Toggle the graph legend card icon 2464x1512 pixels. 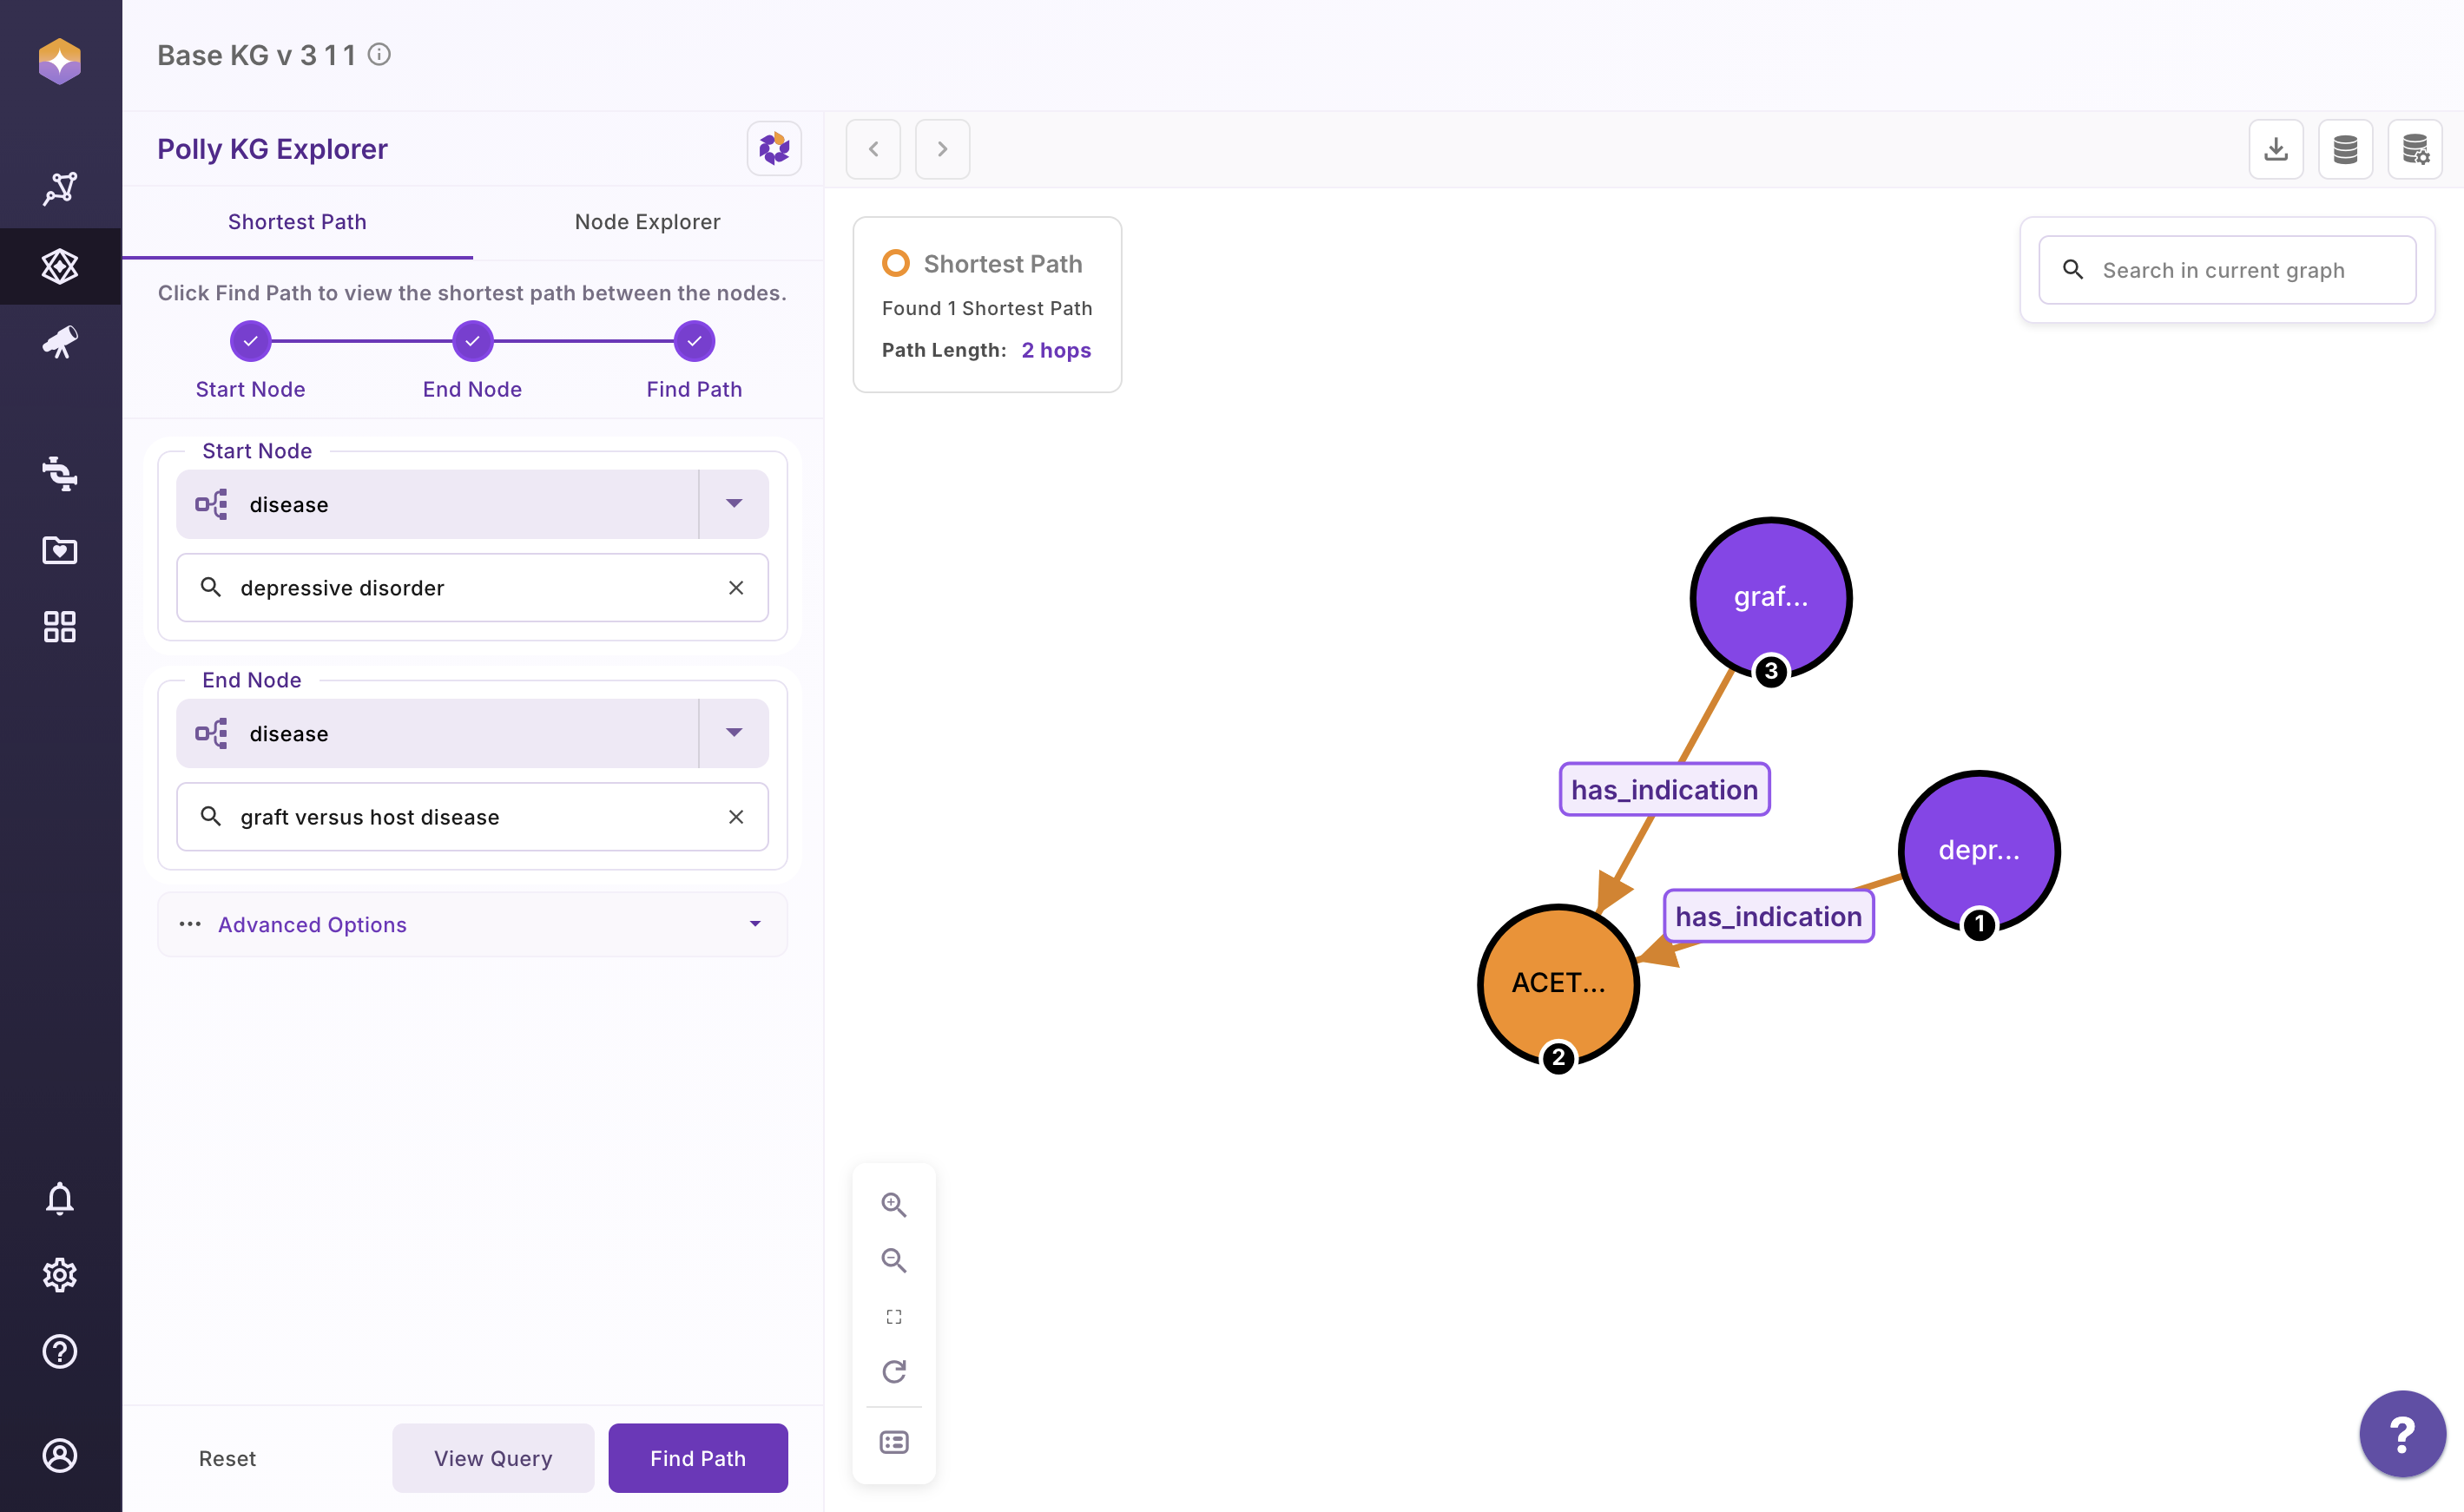pos(893,1442)
